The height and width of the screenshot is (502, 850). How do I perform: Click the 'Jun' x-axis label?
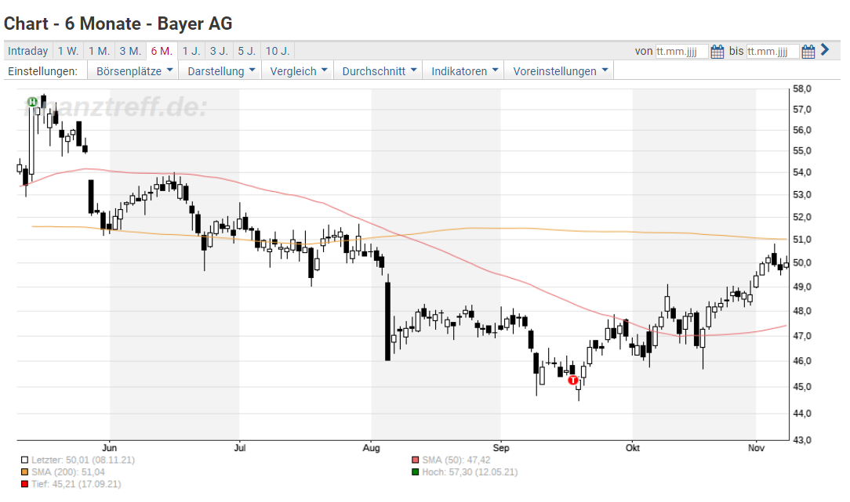tap(110, 448)
